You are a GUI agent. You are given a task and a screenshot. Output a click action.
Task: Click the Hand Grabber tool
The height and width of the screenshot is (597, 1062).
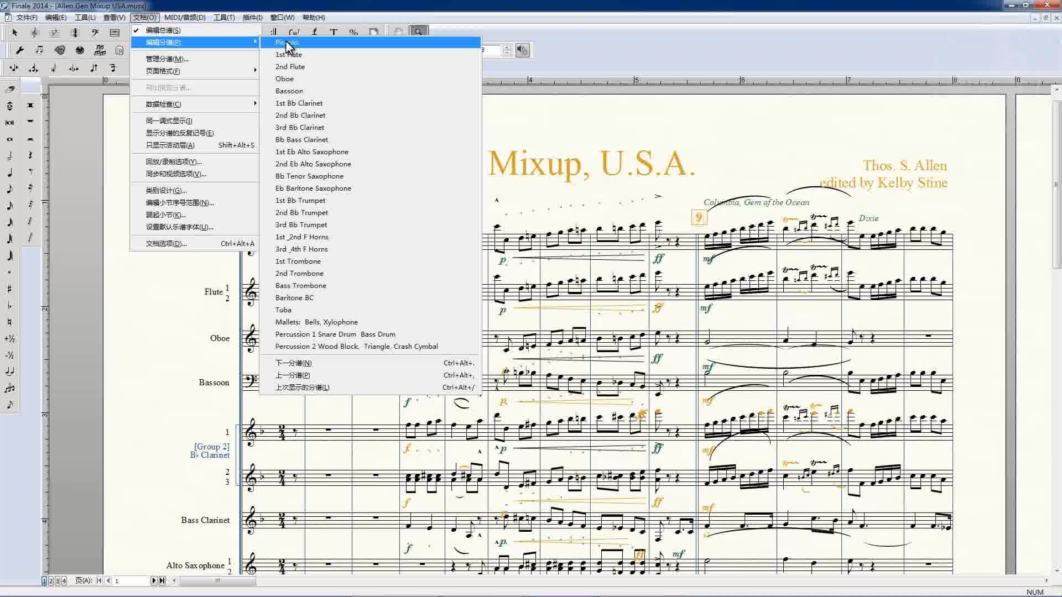398,32
